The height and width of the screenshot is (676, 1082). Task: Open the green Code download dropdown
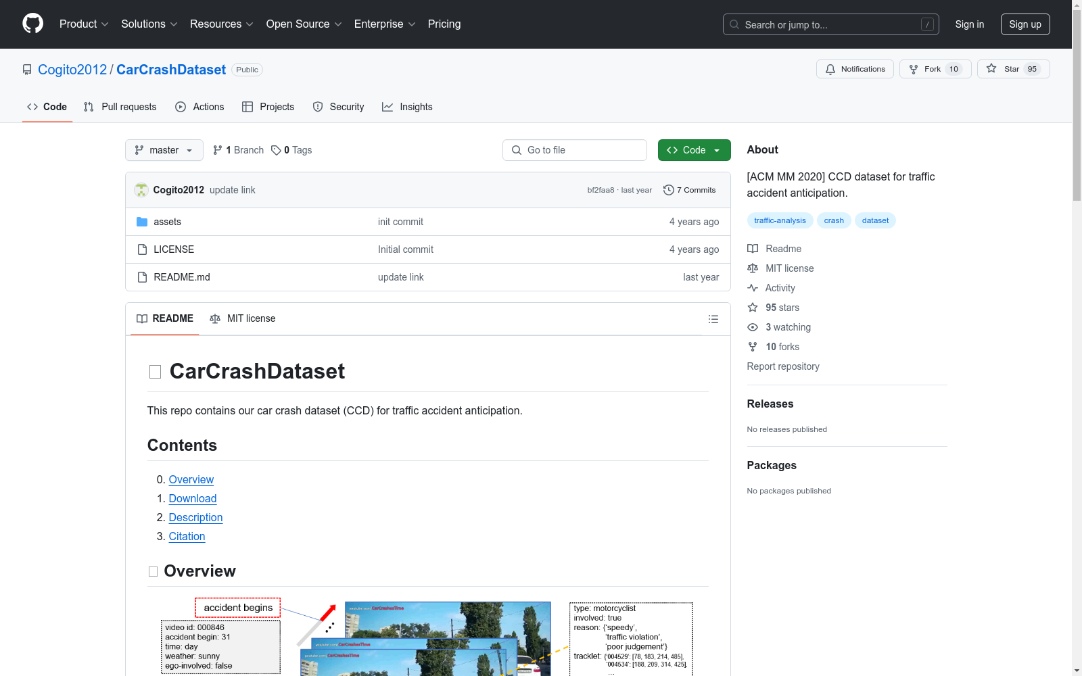click(694, 150)
